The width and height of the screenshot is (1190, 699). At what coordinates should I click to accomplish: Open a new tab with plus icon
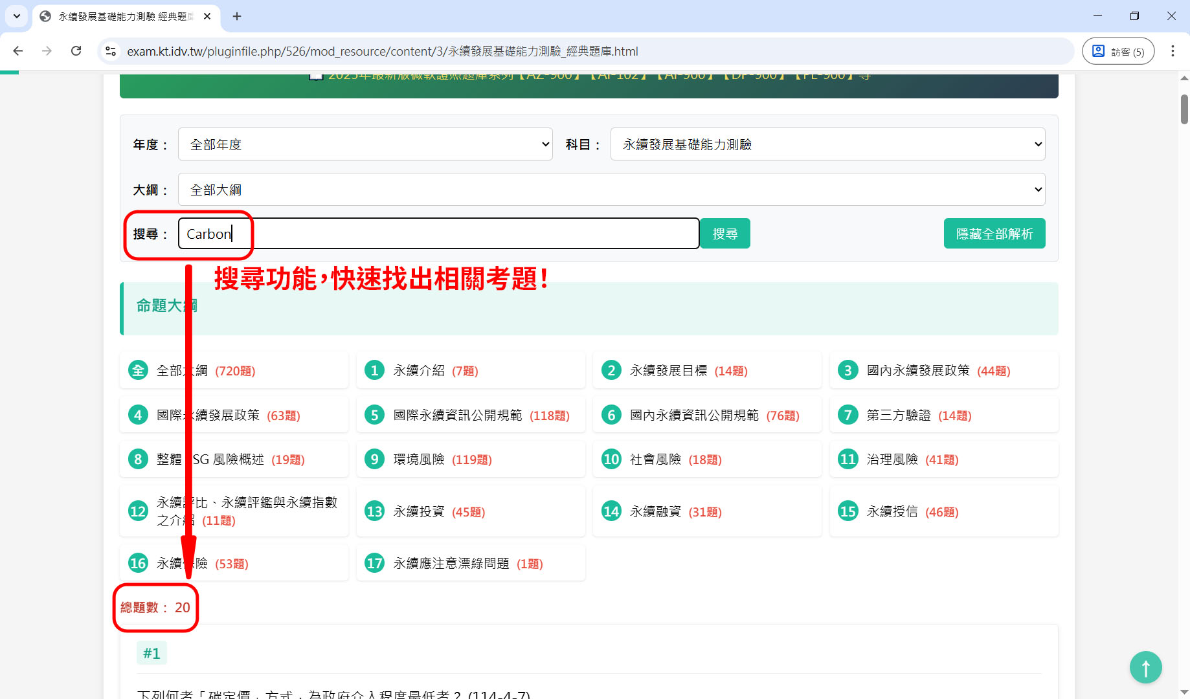(237, 16)
